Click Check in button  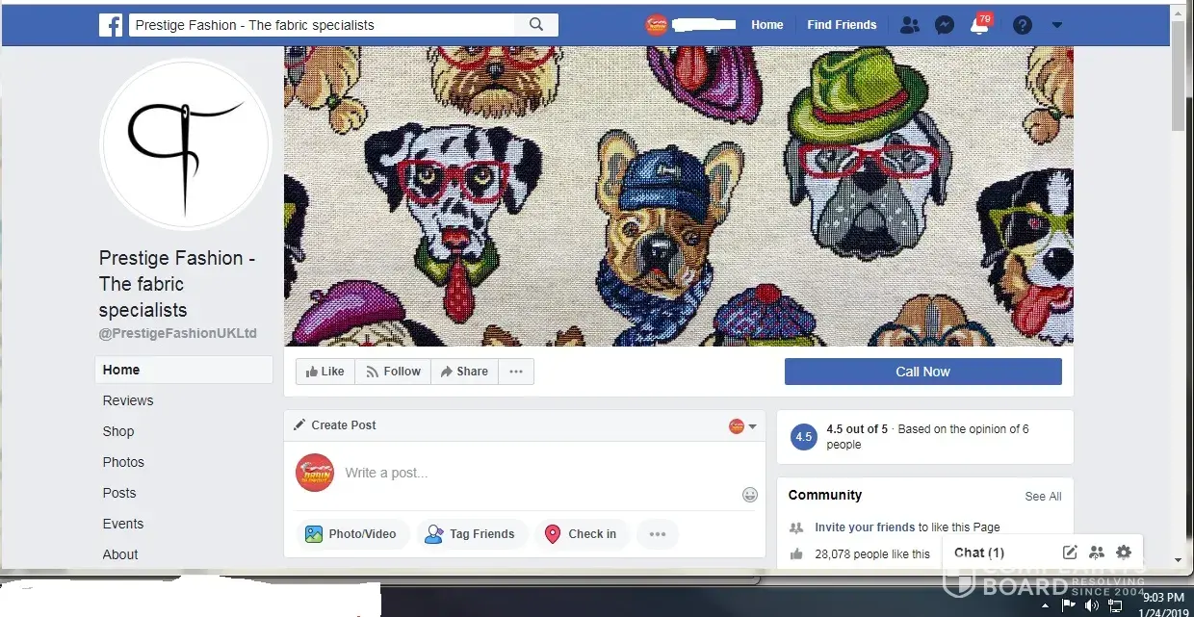[x=581, y=534]
